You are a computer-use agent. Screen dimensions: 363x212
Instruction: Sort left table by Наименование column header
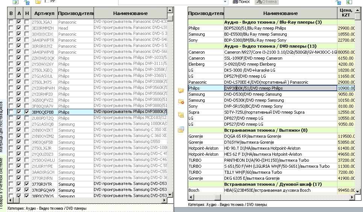tap(130, 14)
